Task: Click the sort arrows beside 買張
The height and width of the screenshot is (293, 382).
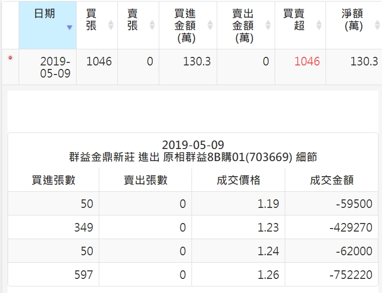Action: 111,25
